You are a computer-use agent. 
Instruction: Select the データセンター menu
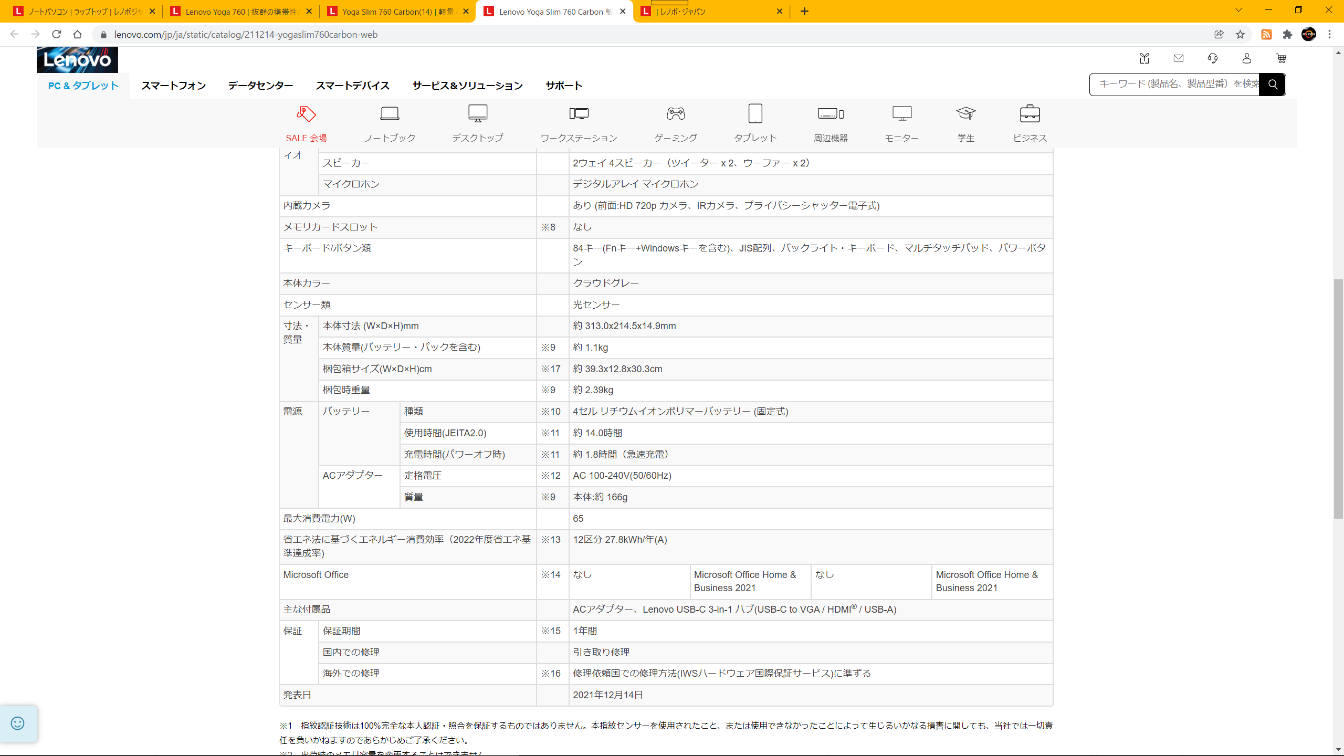260,86
